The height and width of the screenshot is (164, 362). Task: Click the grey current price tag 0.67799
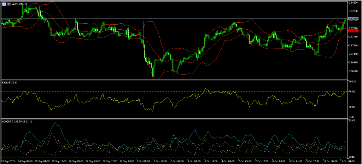click(352, 18)
